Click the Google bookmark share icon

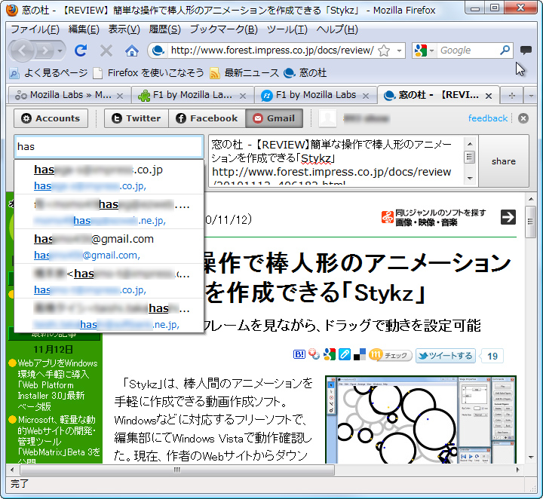click(330, 354)
